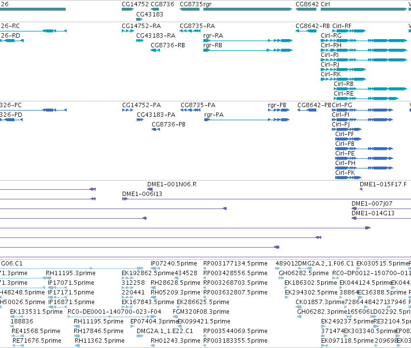Screen dimensions: 411x348
Task: Click the CG14752 gene label
Action: click(x=135, y=4)
